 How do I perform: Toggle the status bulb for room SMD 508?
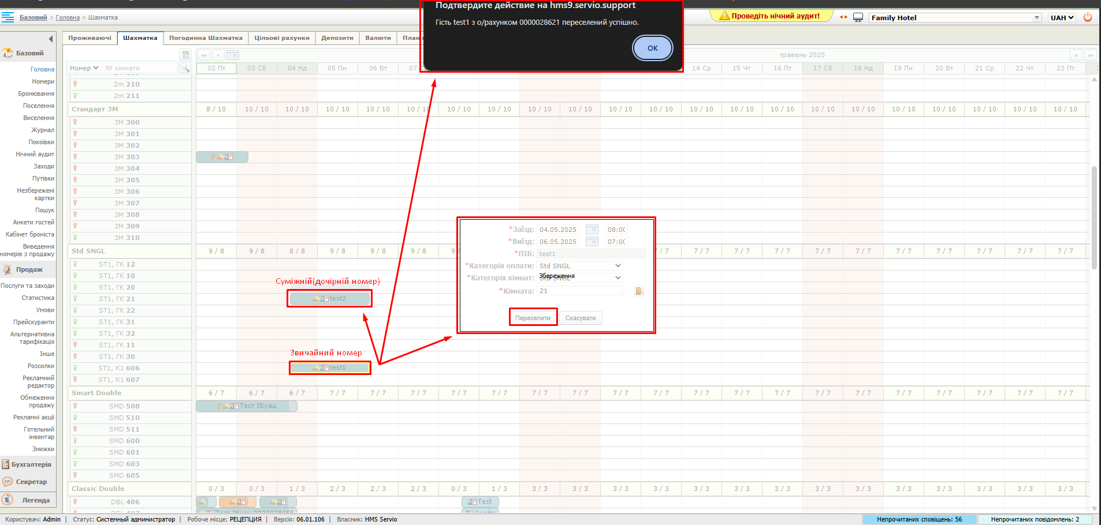[x=75, y=406]
